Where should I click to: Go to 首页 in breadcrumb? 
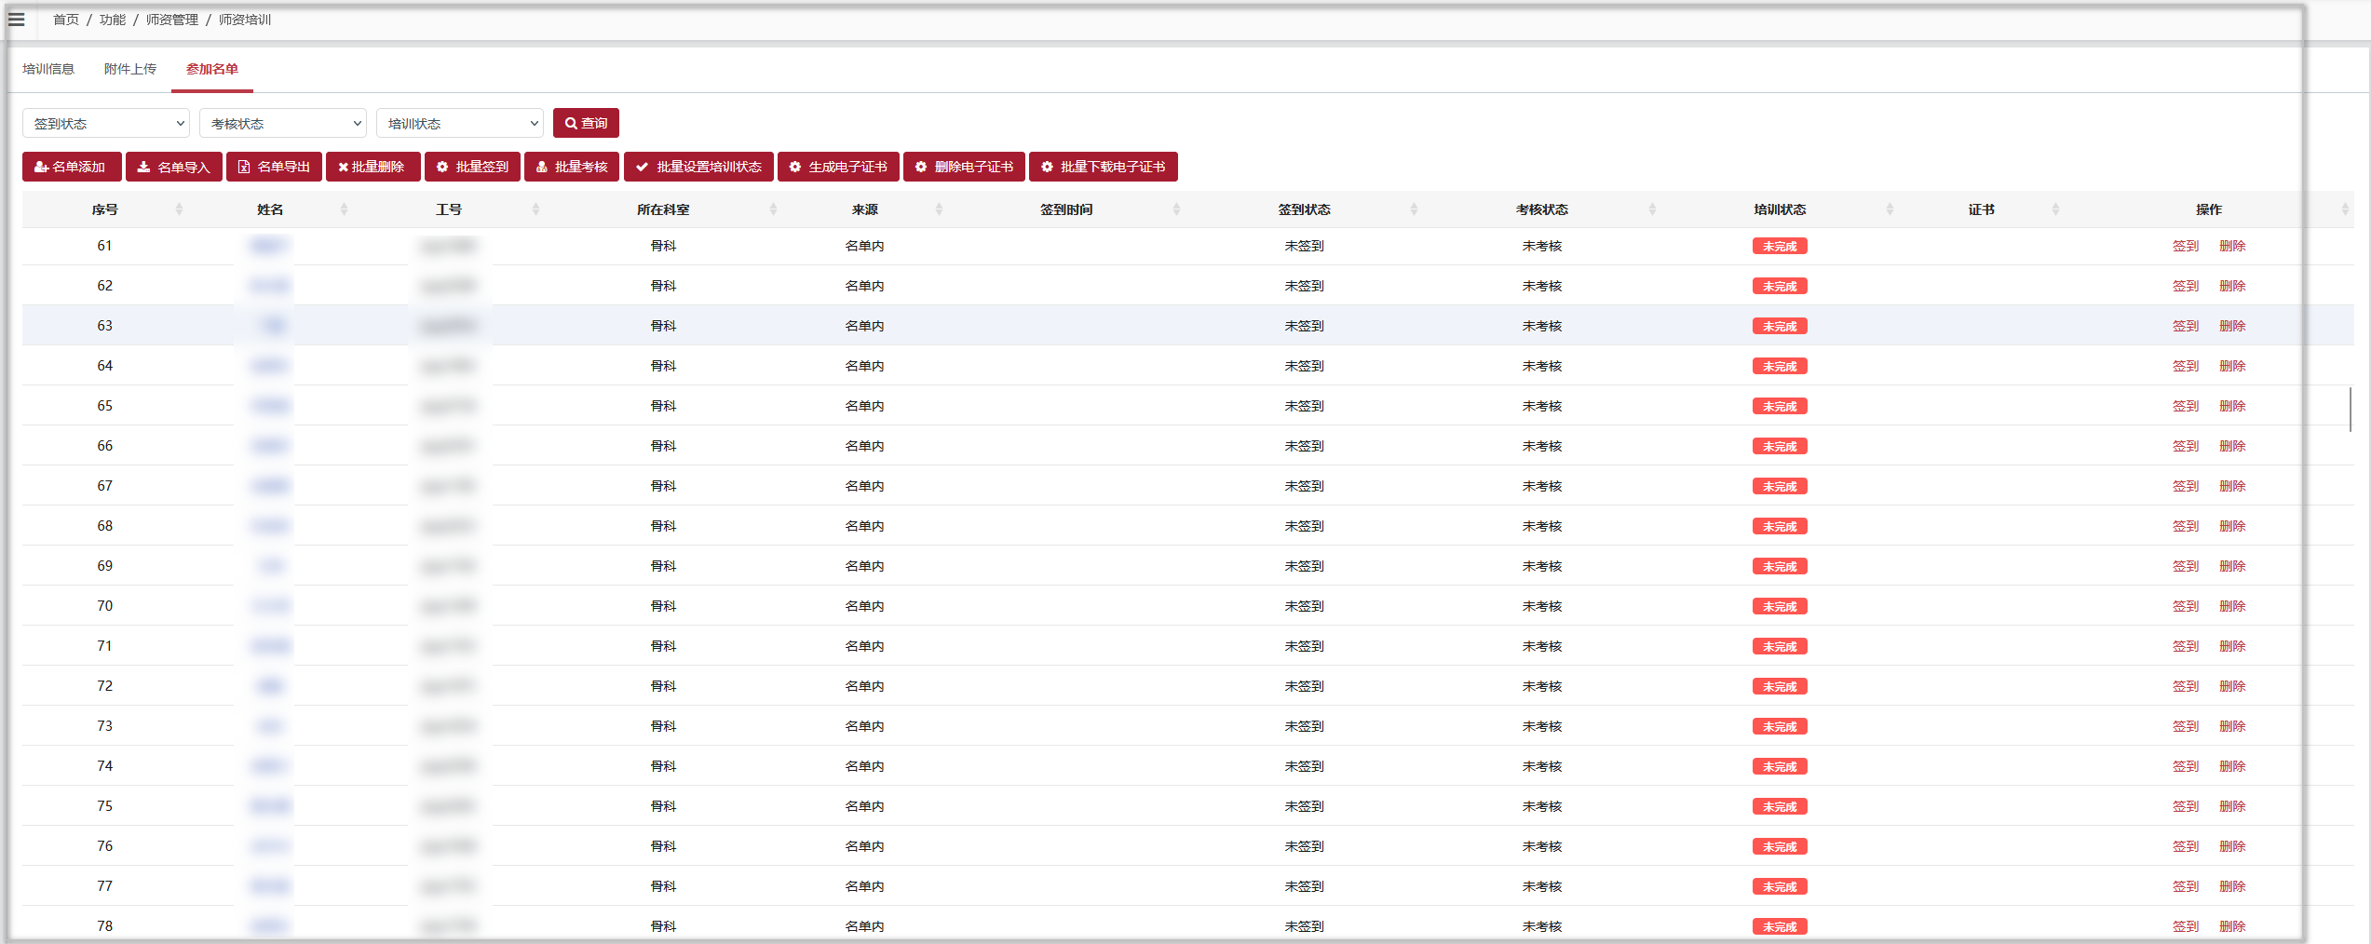pos(66,20)
